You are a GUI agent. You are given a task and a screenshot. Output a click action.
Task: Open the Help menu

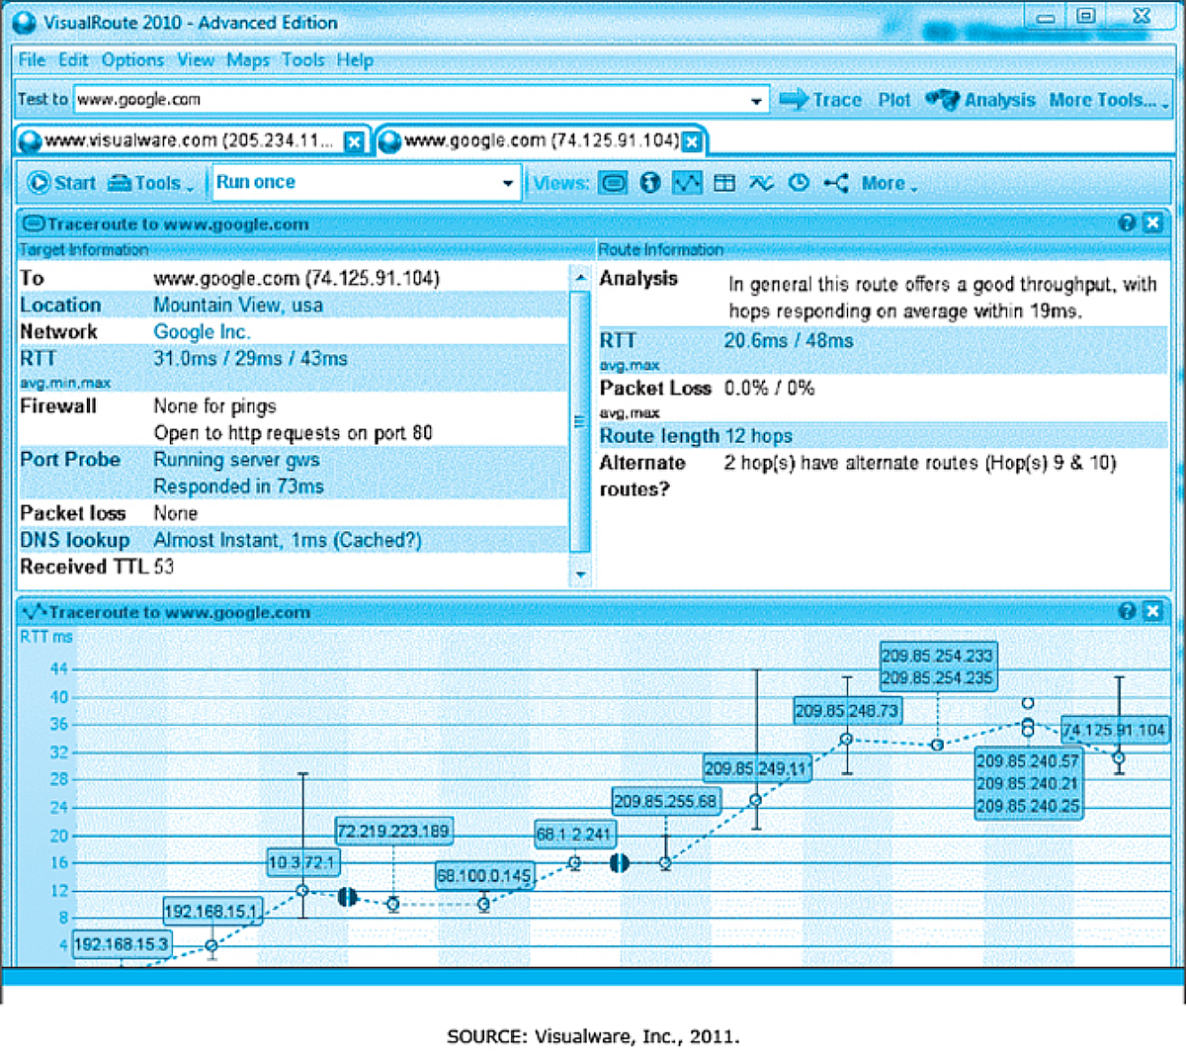355,60
